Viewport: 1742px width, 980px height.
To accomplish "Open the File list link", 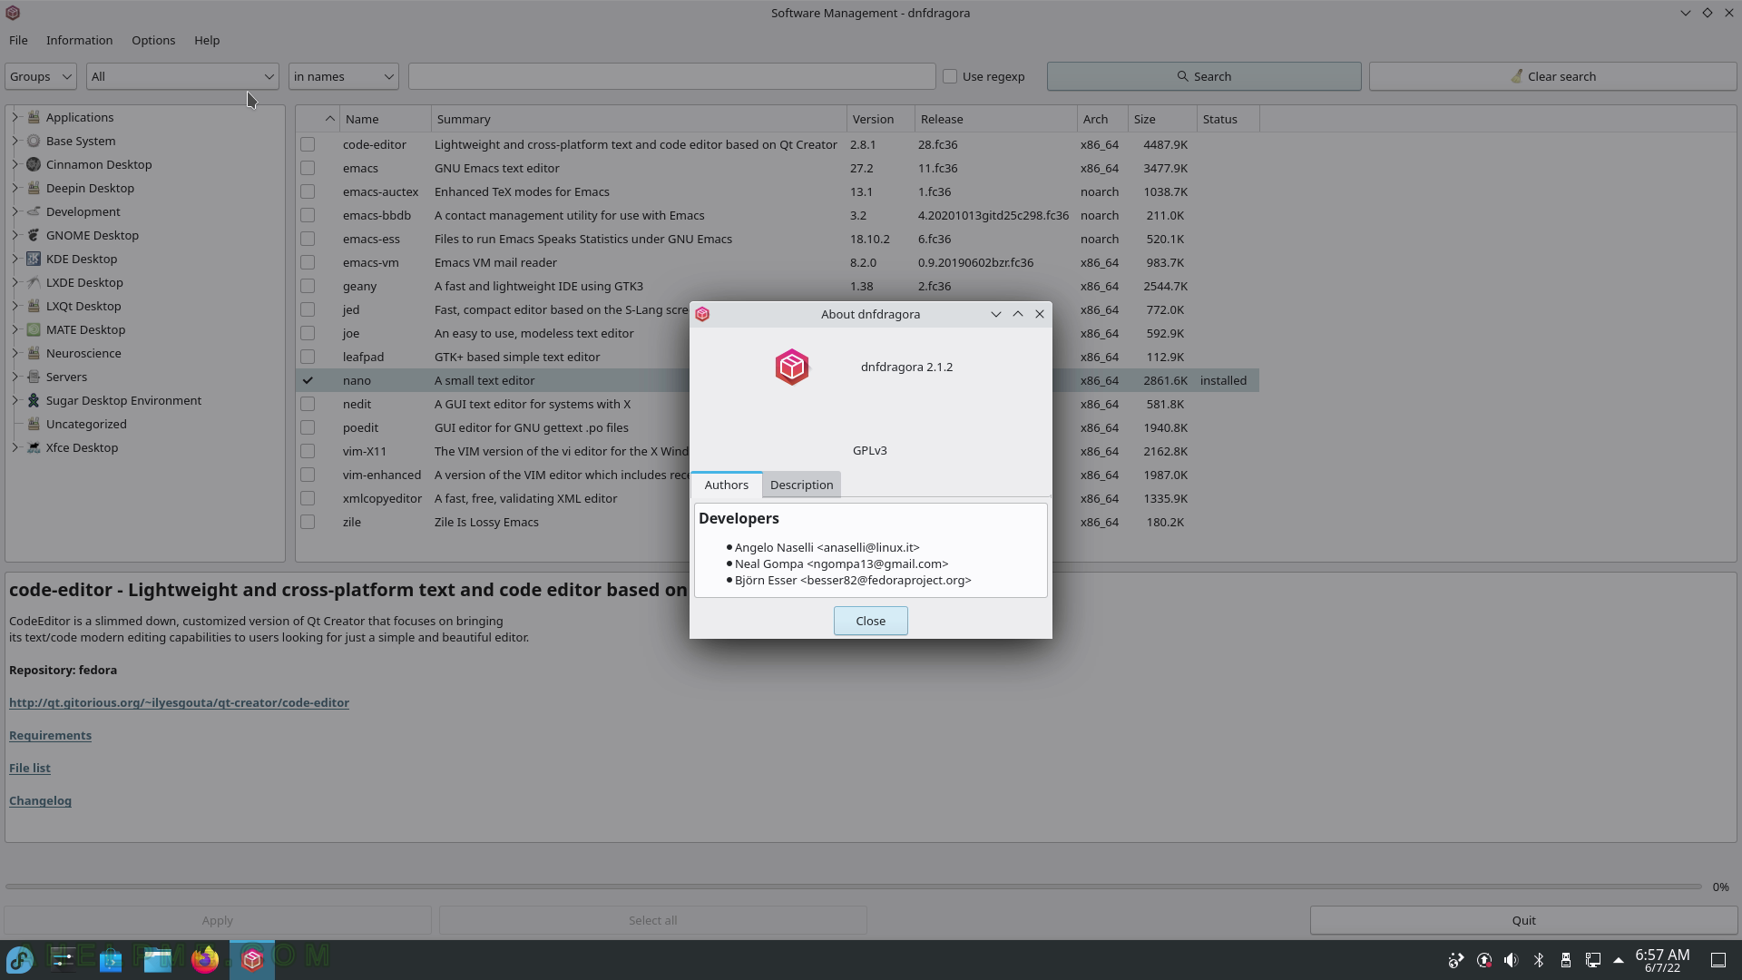I will coord(30,768).
